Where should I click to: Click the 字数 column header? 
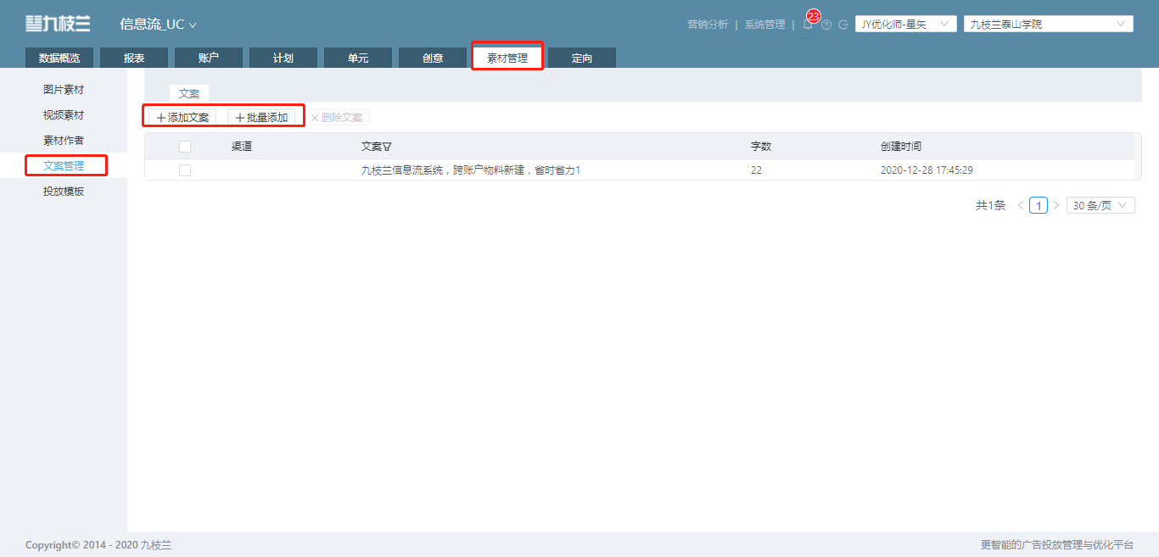[x=761, y=147]
